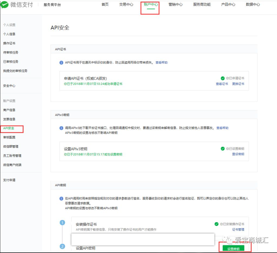Select the green API安全 sidebar item
This screenshot has height=253, width=277.
coord(9,128)
